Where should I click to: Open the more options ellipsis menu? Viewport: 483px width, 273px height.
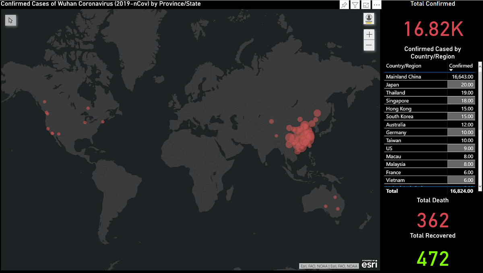click(376, 4)
